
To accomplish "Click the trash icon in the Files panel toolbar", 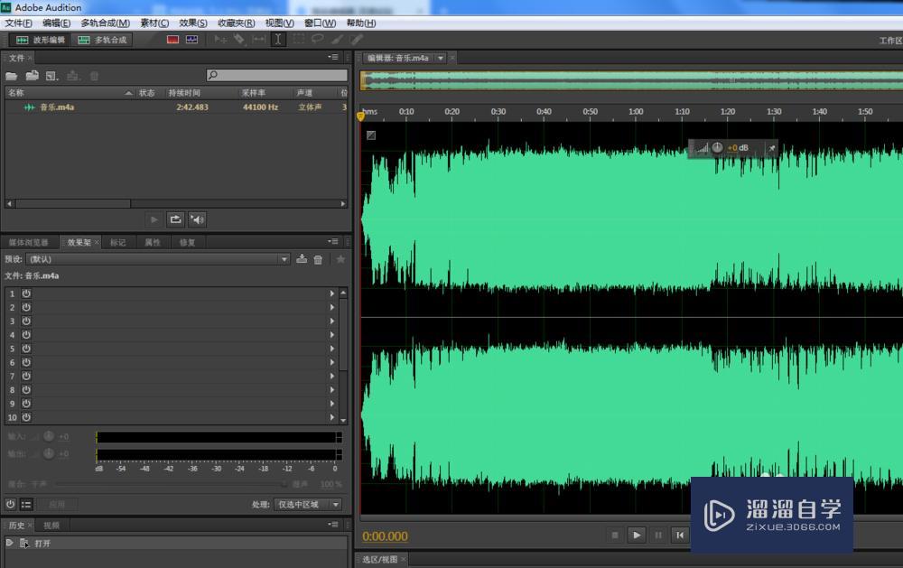I will point(94,76).
